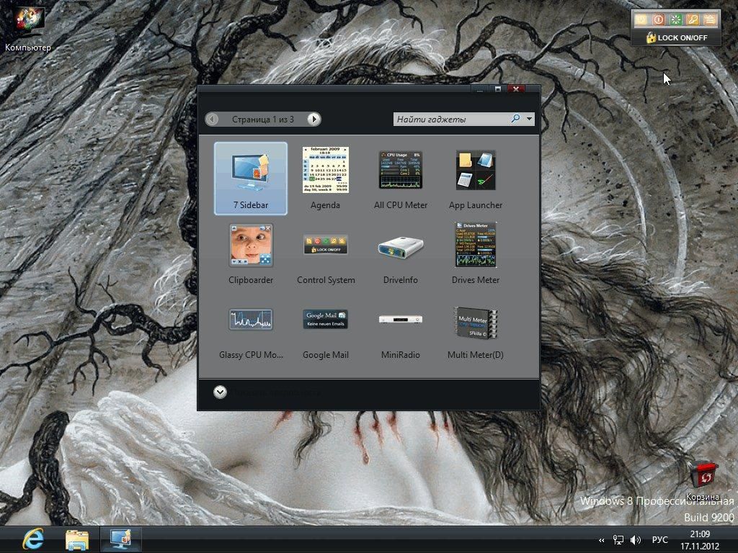Click the gadget gallery taskbar button
The height and width of the screenshot is (553, 738).
[x=121, y=539]
